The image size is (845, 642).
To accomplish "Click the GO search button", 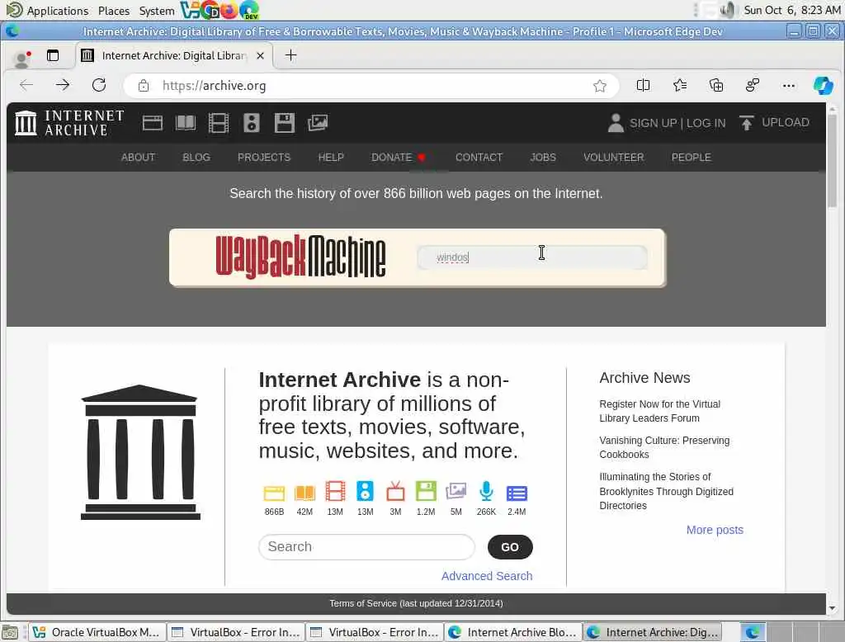I will pos(510,547).
